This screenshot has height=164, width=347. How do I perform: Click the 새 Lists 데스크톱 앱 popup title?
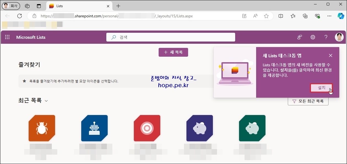(282, 56)
